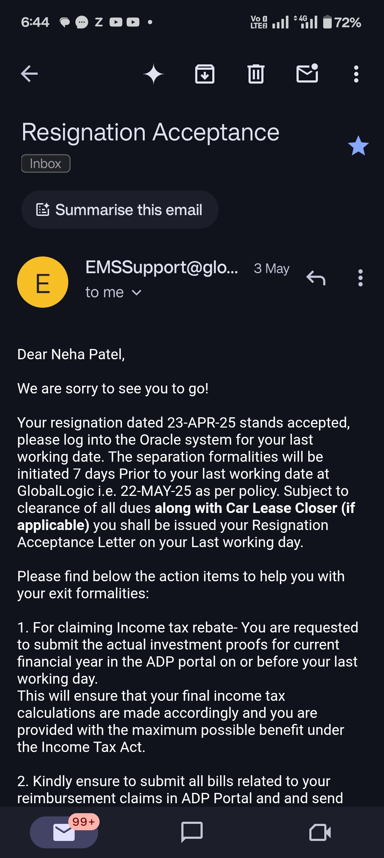This screenshot has height=858, width=384.
Task: Mark the email as unread
Action: [307, 74]
